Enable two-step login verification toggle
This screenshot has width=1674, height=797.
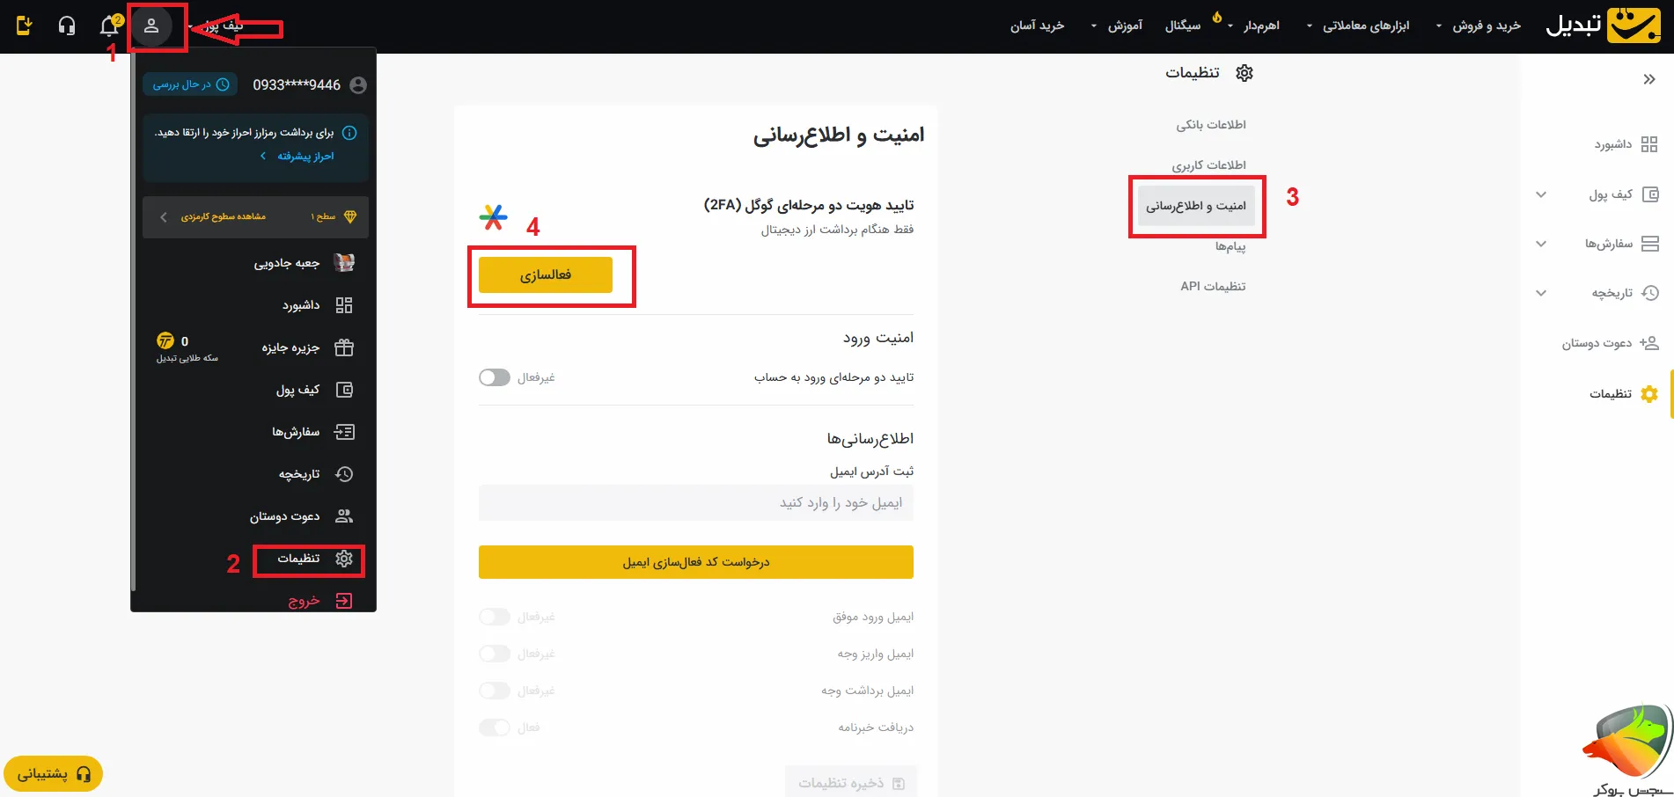(x=495, y=377)
